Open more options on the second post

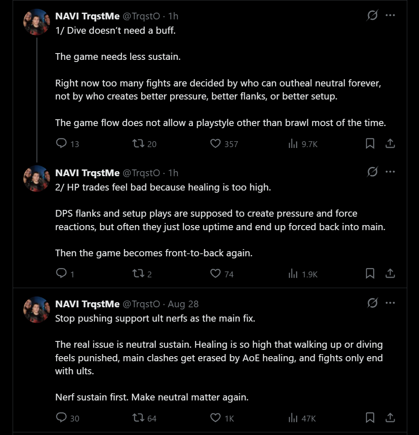390,172
